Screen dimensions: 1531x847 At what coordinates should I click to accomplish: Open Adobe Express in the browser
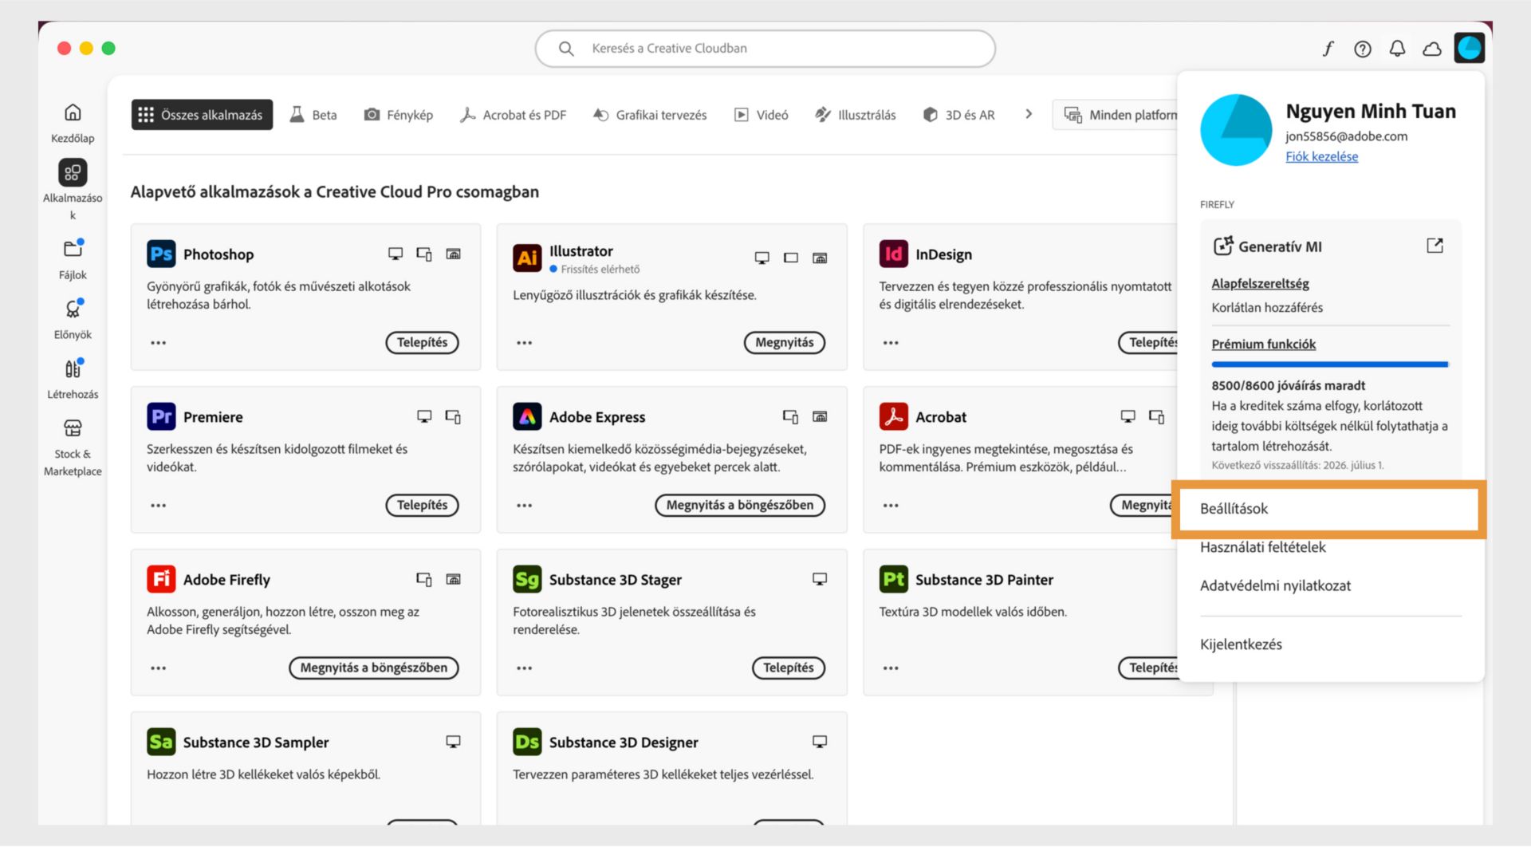click(x=739, y=505)
